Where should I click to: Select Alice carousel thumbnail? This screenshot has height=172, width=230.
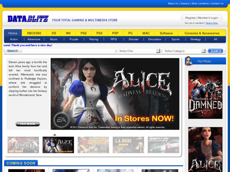58,145
